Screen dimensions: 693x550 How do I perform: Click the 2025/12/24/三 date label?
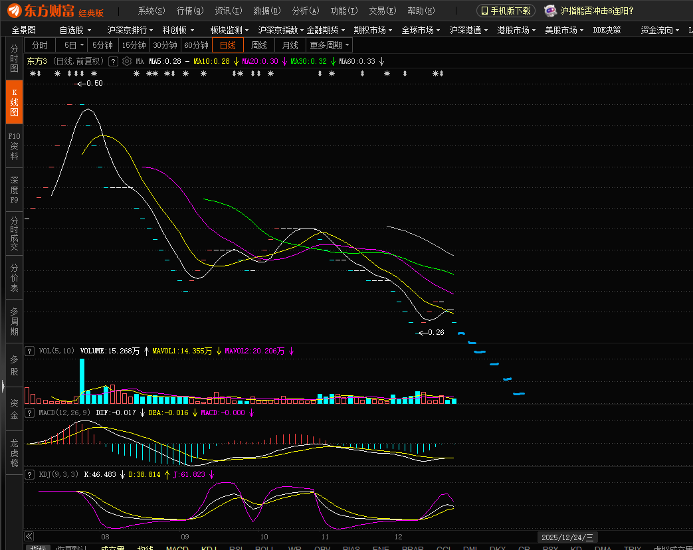[x=567, y=537]
